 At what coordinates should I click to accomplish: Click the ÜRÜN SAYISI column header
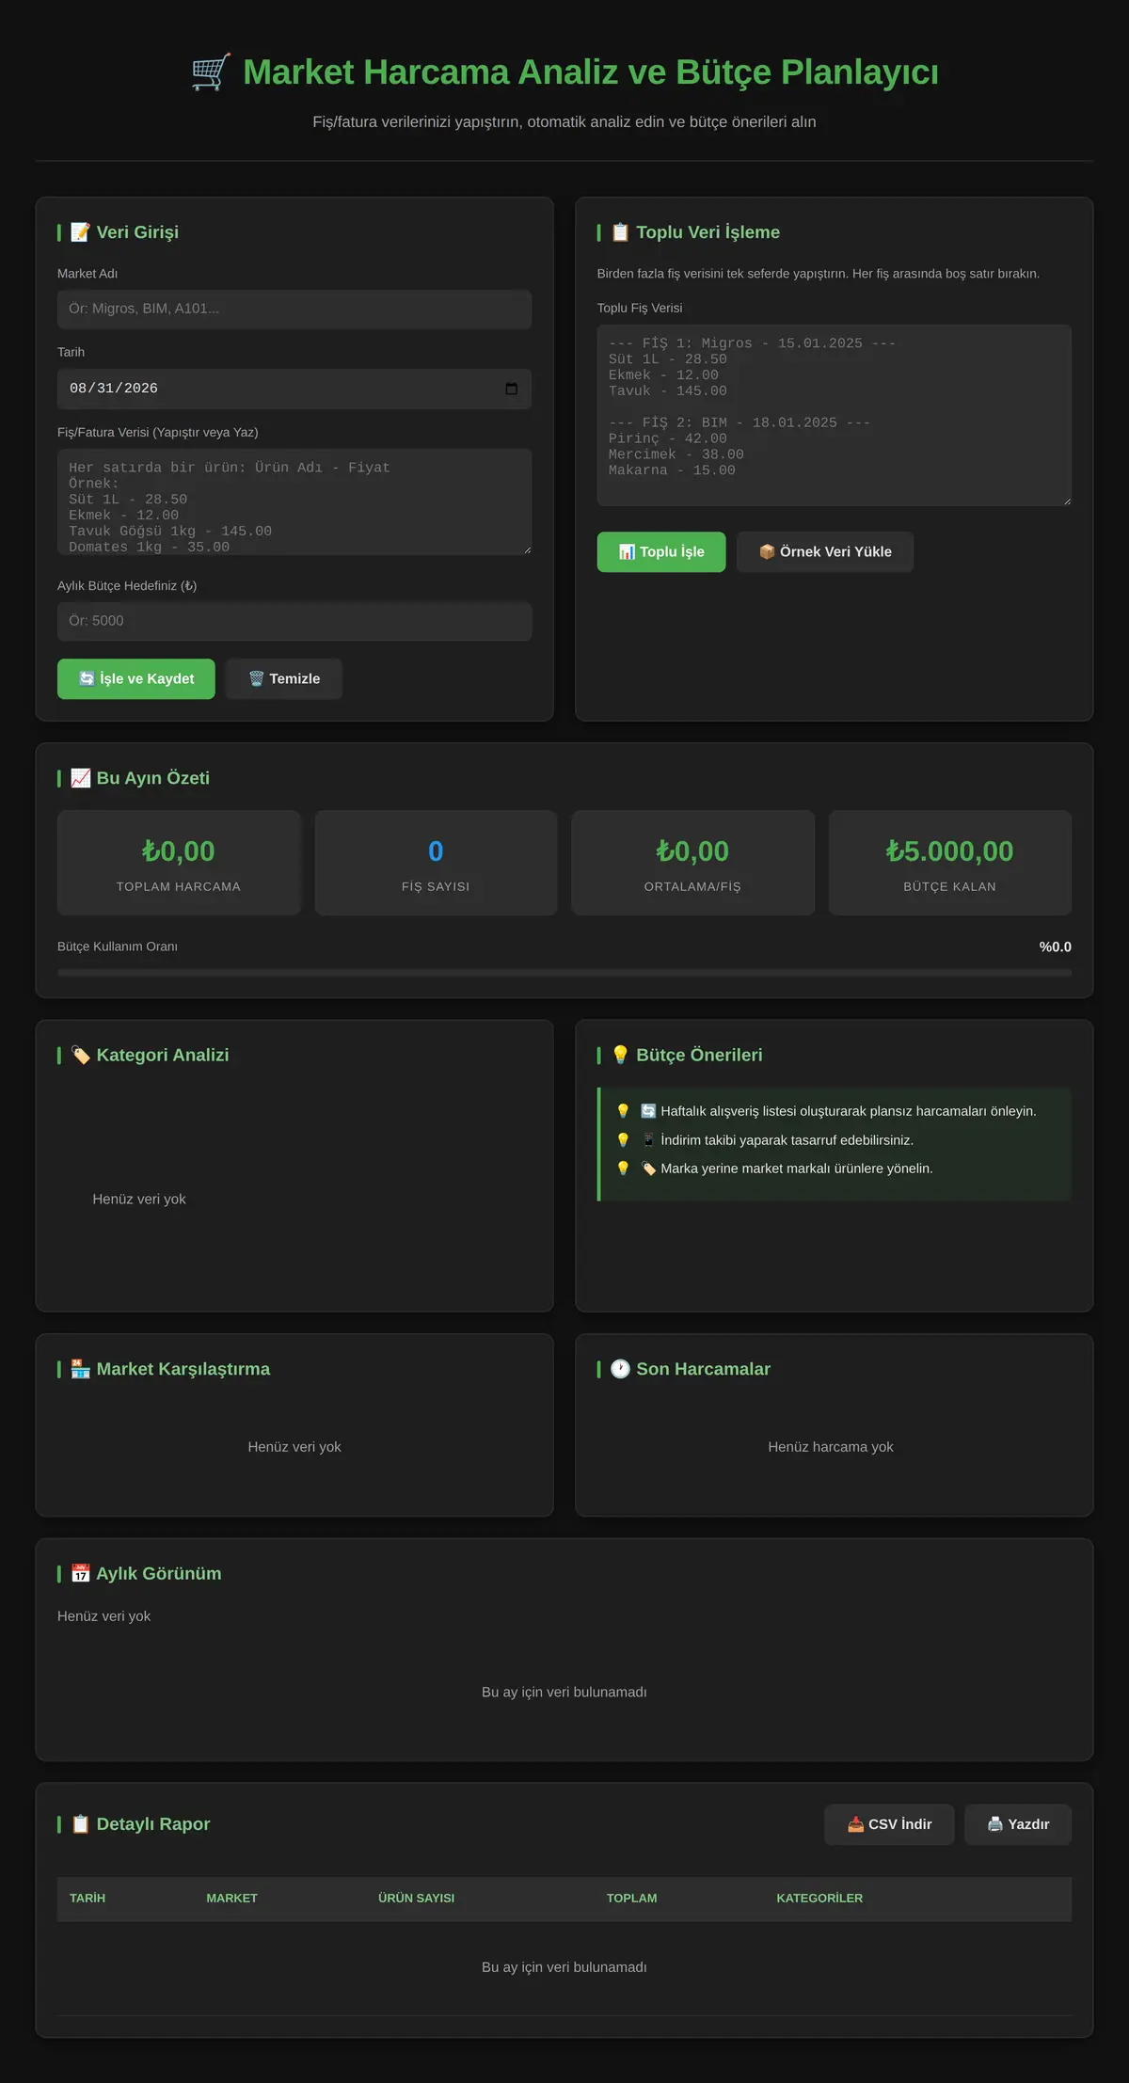[x=416, y=1899]
